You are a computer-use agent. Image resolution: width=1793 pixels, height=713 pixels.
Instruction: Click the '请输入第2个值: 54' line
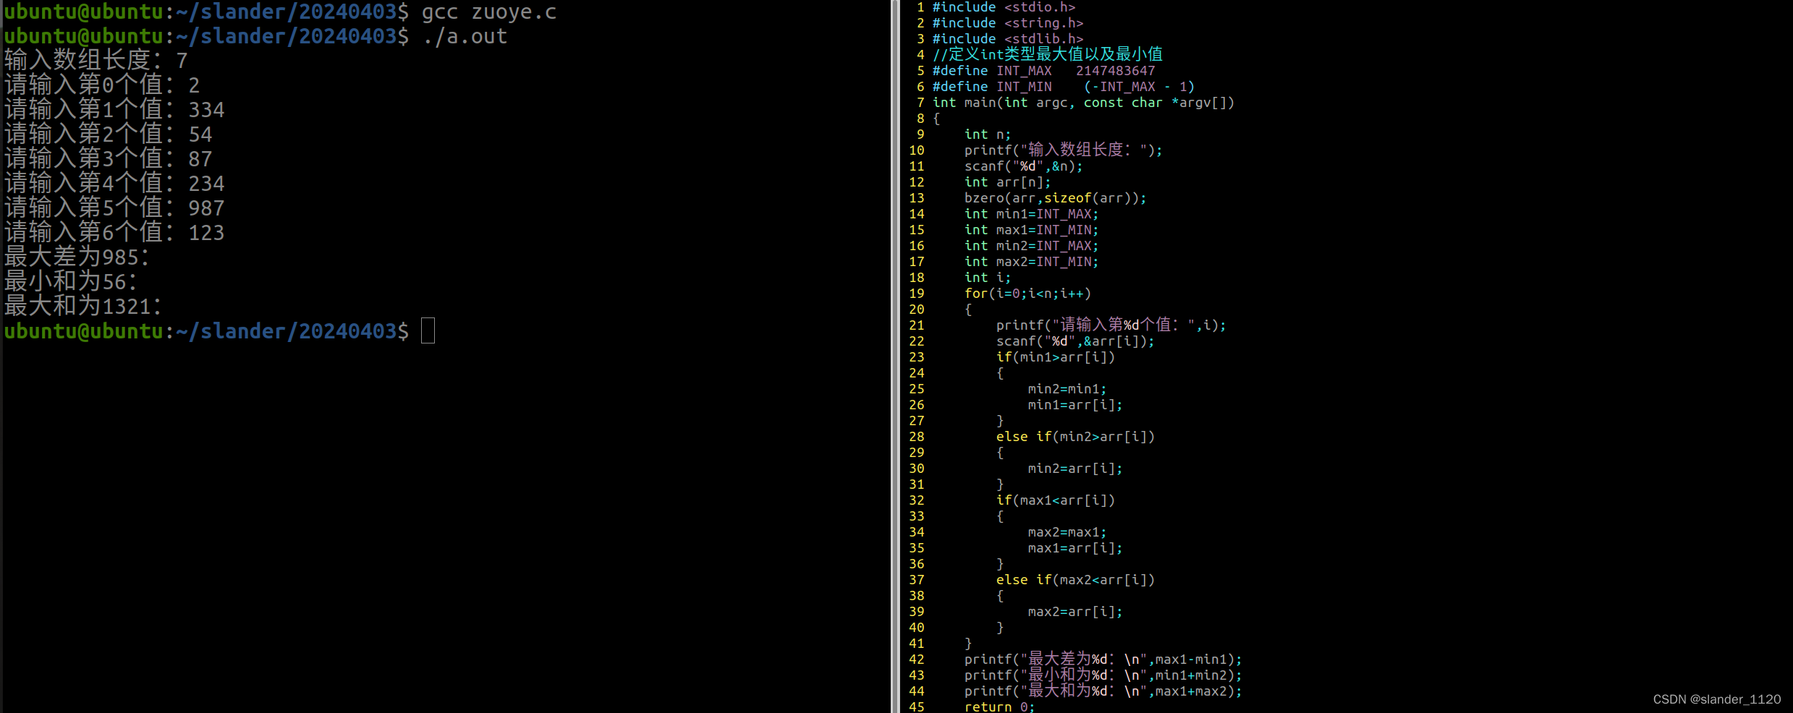coord(109,135)
